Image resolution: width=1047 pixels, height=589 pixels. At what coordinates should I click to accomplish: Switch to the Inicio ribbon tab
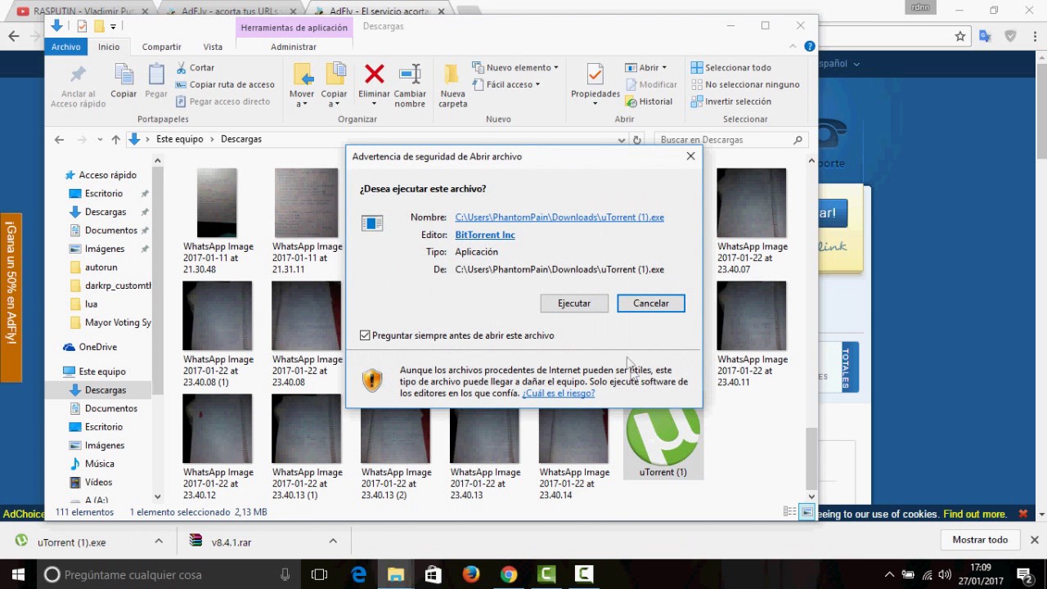tap(109, 47)
